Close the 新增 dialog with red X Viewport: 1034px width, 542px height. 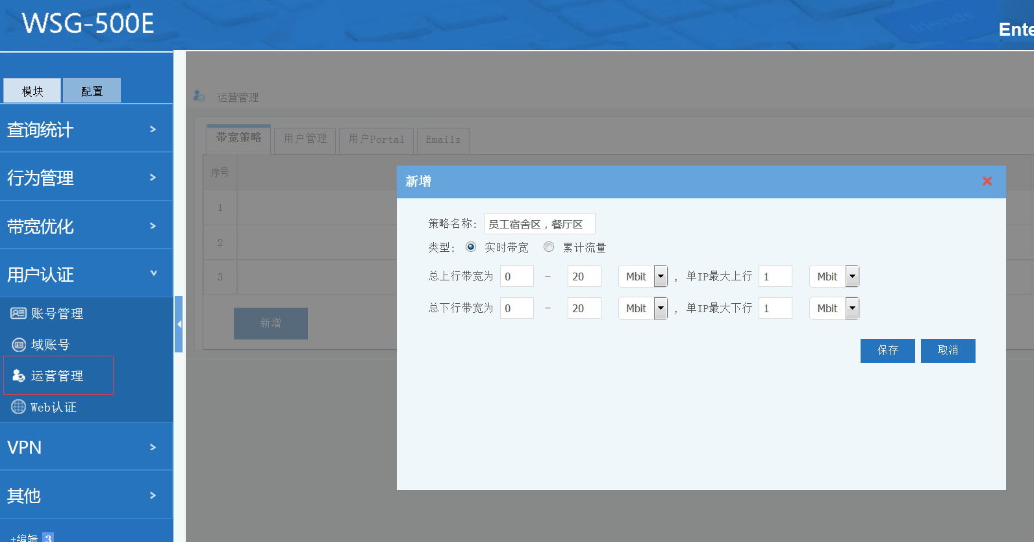987,181
